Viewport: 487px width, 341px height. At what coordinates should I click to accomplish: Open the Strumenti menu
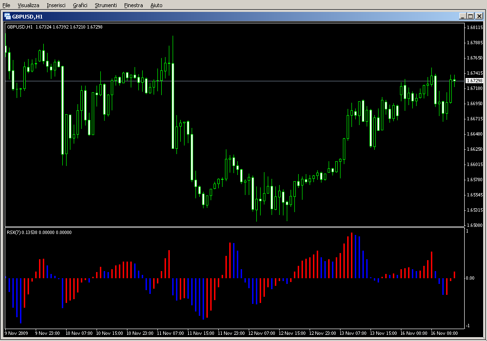click(x=106, y=5)
